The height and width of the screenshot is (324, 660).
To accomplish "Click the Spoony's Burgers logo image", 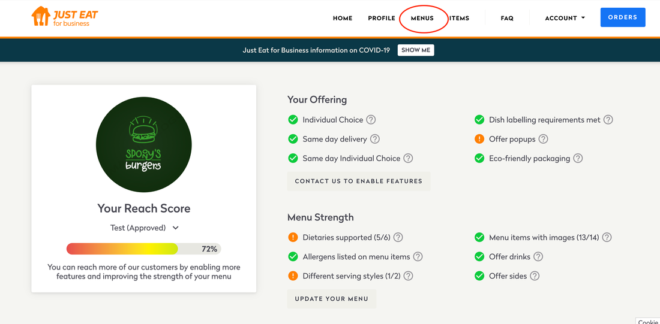I will point(144,144).
